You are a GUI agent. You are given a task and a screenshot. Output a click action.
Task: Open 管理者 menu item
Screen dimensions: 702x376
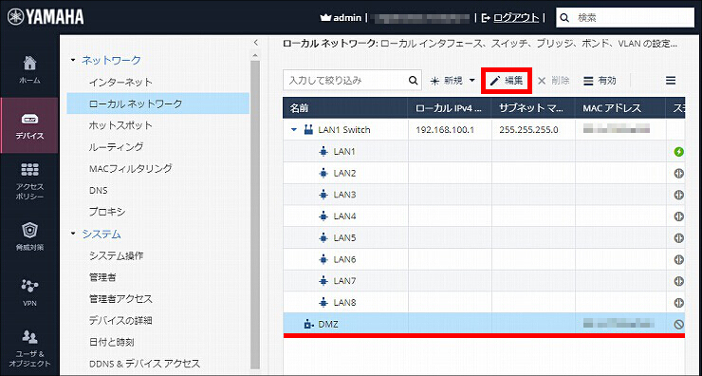coord(102,277)
